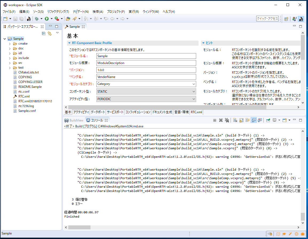The image size is (308, 239).
Task: Click the Vendor name input field
Action: click(146, 77)
